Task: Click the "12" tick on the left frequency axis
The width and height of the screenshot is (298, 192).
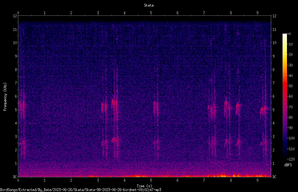Action: [15, 16]
